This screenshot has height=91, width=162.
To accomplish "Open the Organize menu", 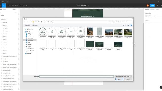I will [27, 25].
